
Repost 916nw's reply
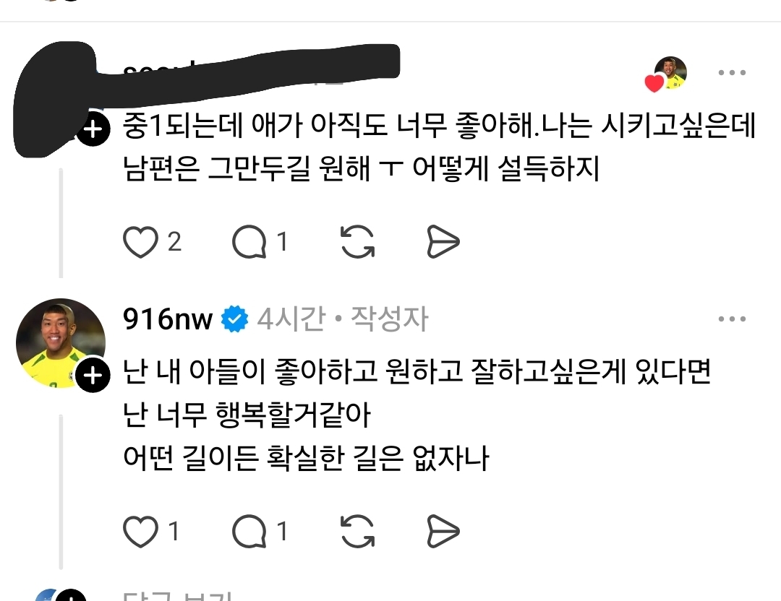tap(358, 532)
